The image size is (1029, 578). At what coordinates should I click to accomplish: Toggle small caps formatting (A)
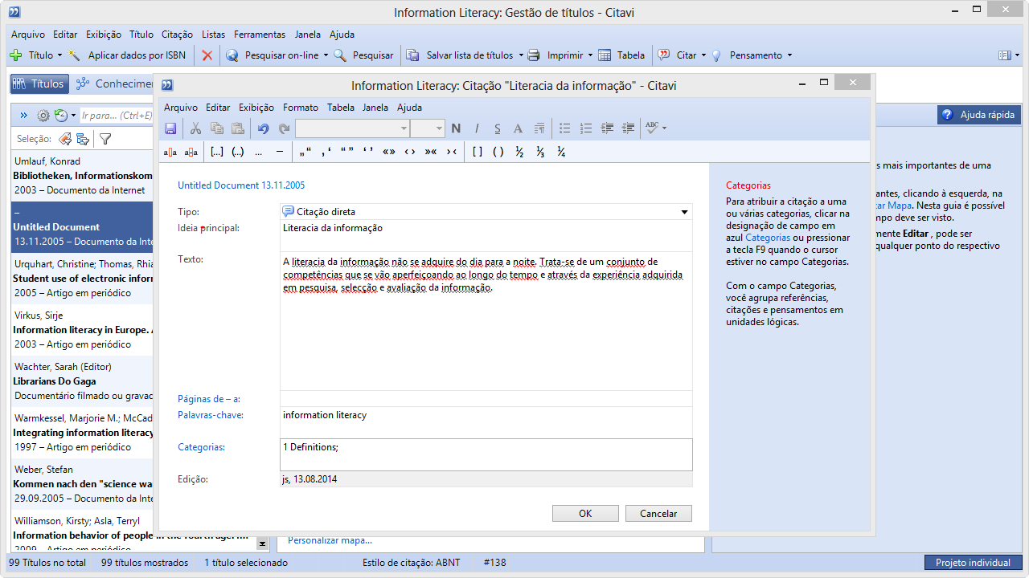518,128
